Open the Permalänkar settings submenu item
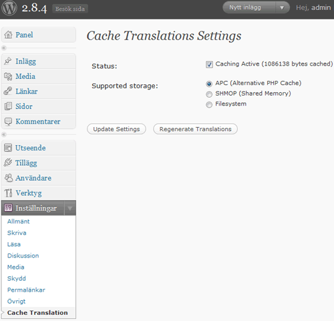 pos(26,290)
